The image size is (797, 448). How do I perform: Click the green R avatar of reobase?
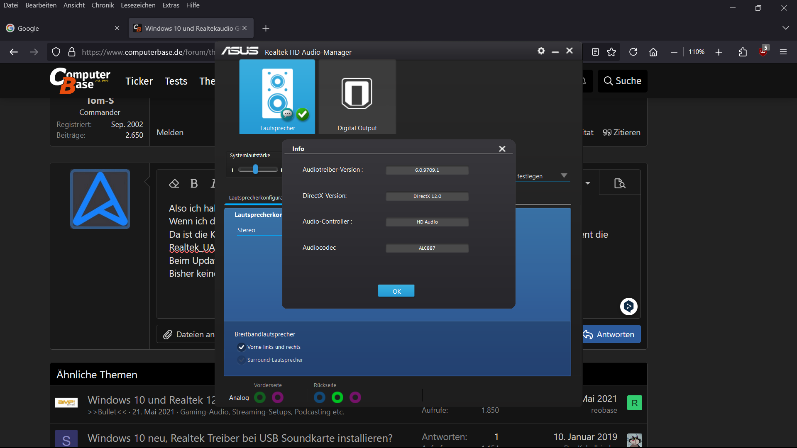[x=634, y=403]
